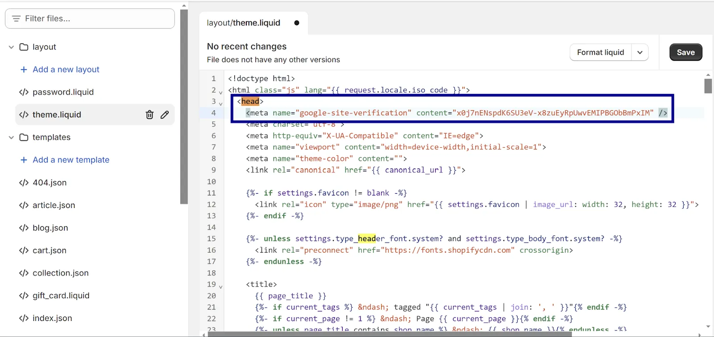The image size is (714, 337).
Task: Open 404.json in the templates list
Action: click(x=50, y=183)
